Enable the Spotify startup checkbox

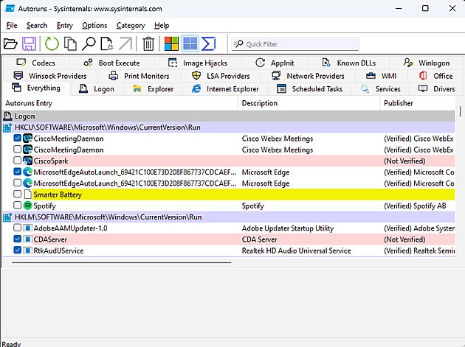pos(17,206)
